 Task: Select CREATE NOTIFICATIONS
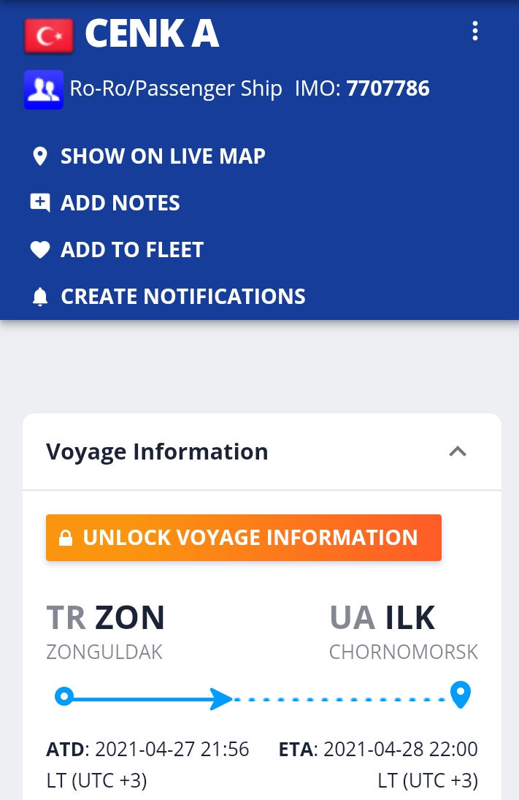[x=183, y=297]
